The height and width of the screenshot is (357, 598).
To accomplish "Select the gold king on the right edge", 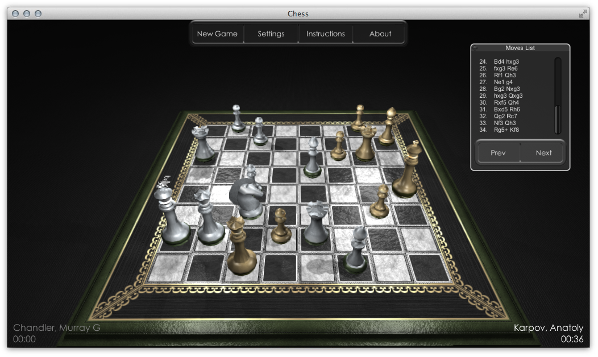I will (x=406, y=171).
